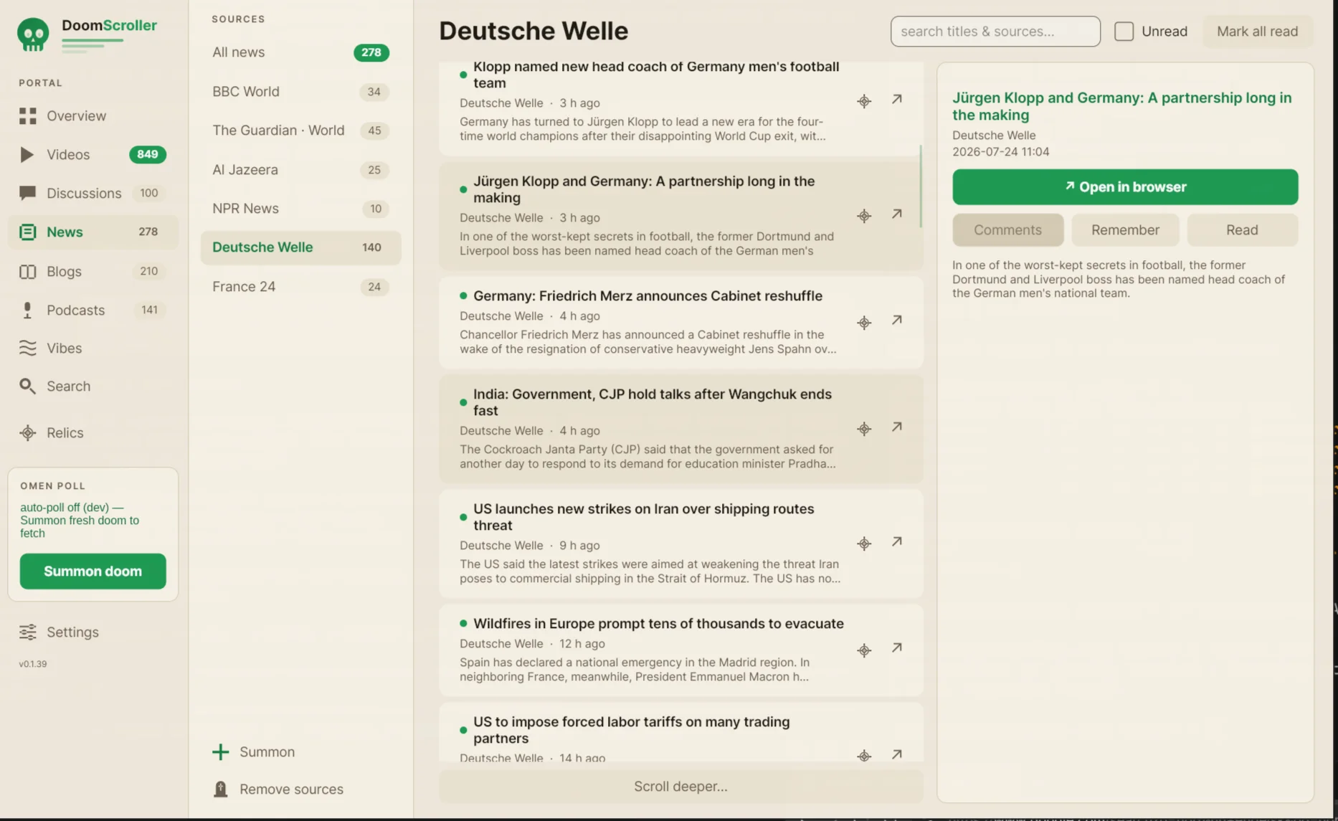Open the Klopp named head coach article externally
The width and height of the screenshot is (1338, 821).
coord(896,100)
